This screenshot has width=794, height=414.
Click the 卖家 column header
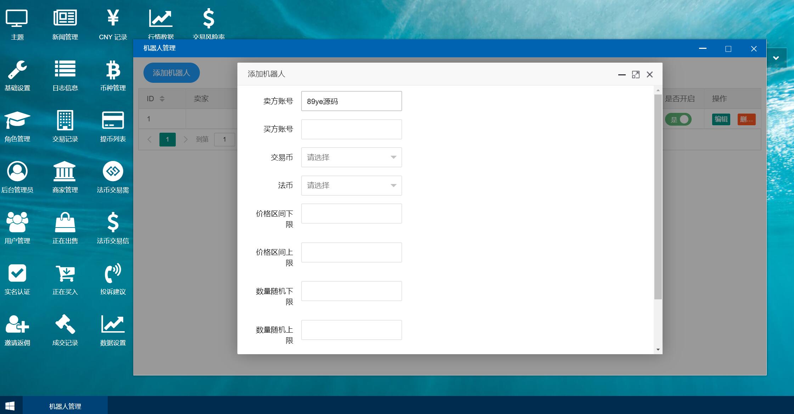tap(201, 99)
